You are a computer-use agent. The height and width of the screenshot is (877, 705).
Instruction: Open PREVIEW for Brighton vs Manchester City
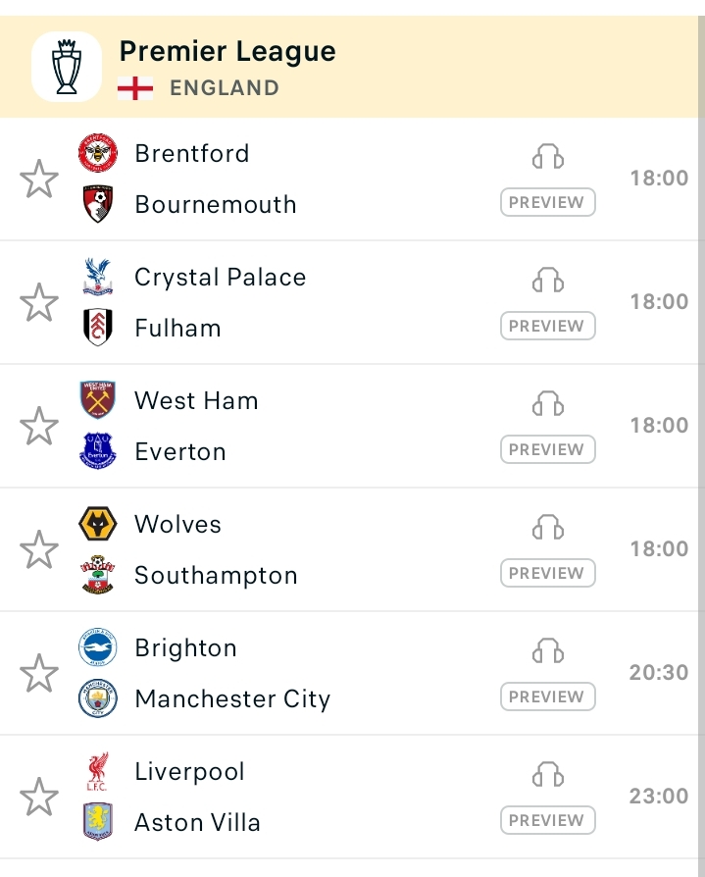click(x=548, y=696)
